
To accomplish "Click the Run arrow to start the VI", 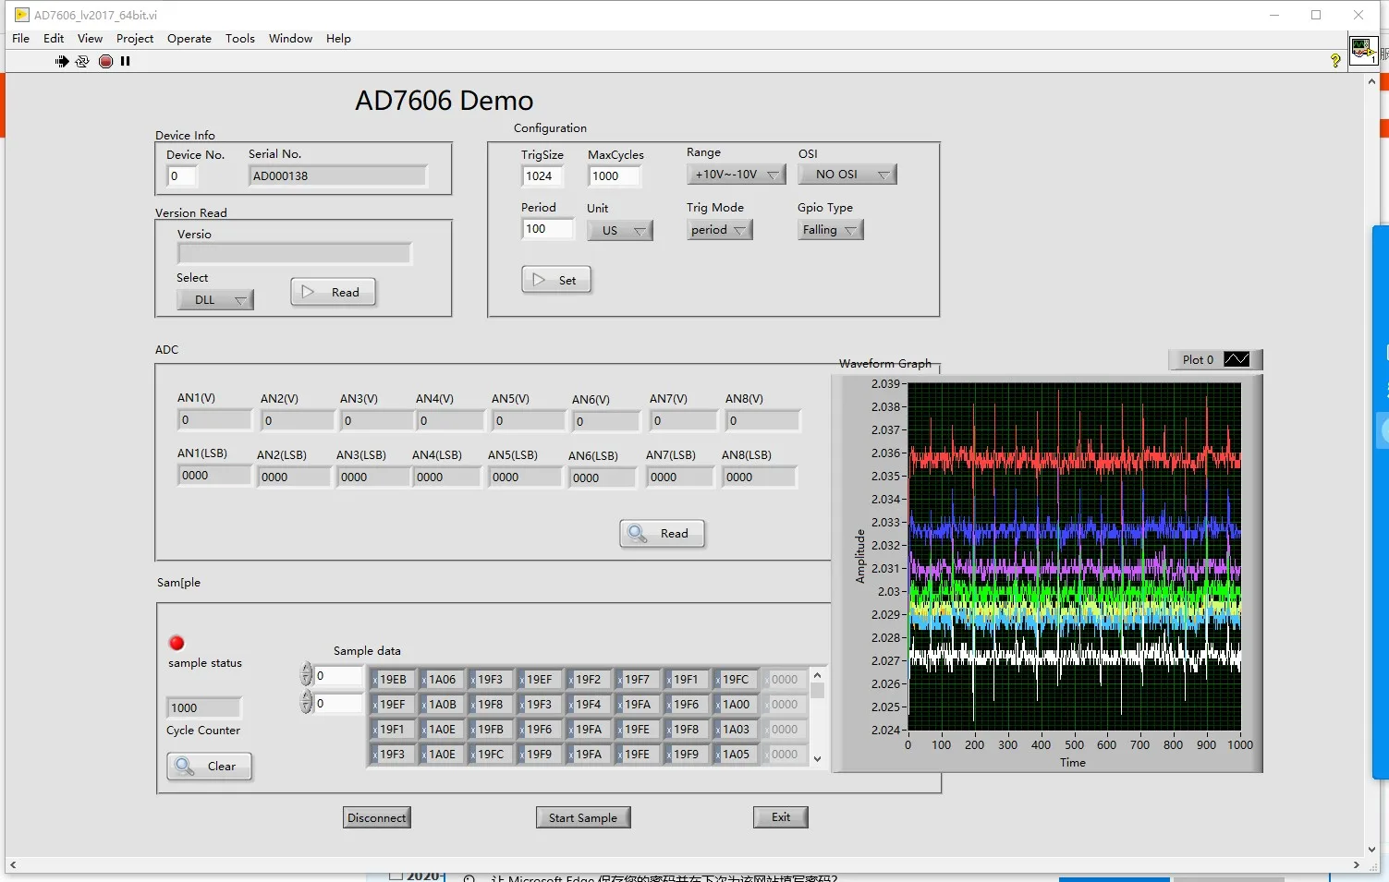I will click(x=61, y=61).
